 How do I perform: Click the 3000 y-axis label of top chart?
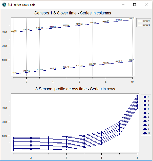(4, 32)
